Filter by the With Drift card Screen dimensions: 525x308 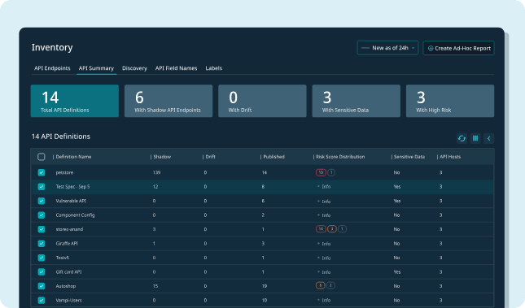tap(262, 101)
